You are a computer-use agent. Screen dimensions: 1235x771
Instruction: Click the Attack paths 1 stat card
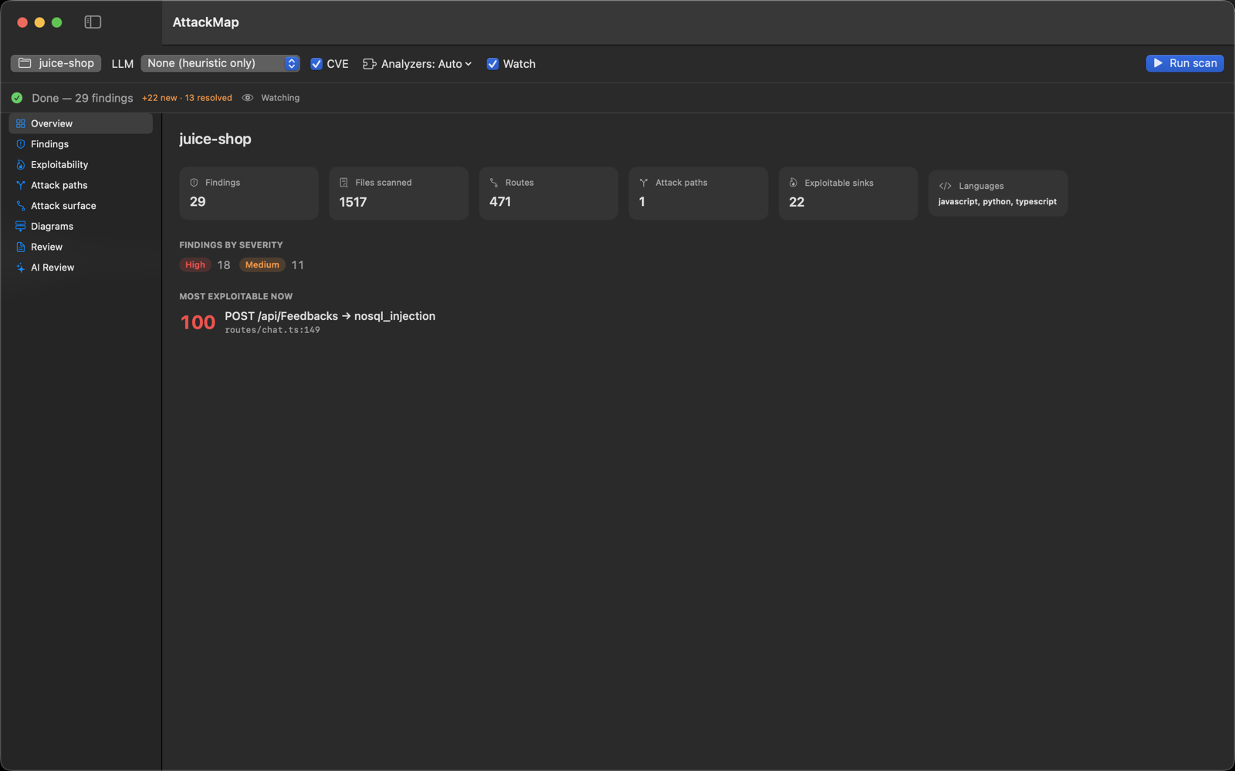(x=698, y=194)
